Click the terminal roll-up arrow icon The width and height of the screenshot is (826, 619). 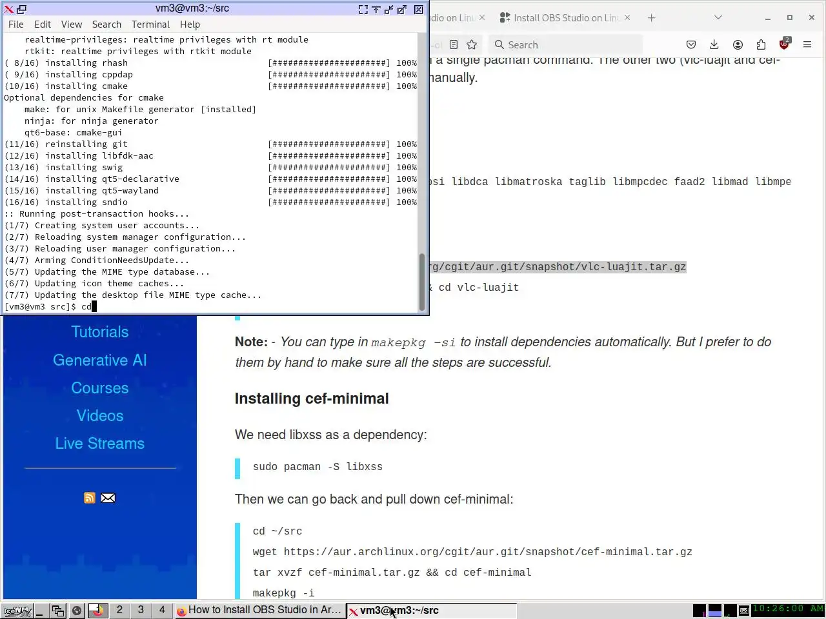(376, 9)
